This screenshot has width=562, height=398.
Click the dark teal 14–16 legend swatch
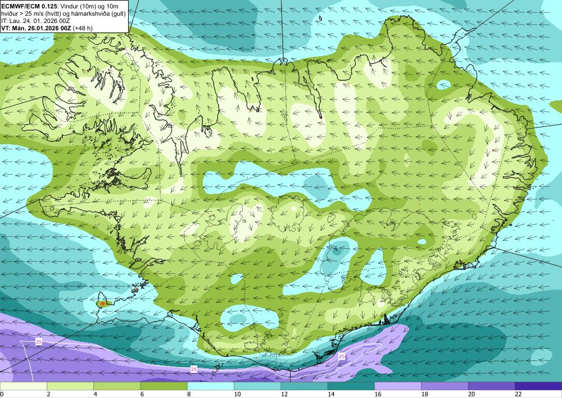[x=351, y=386]
